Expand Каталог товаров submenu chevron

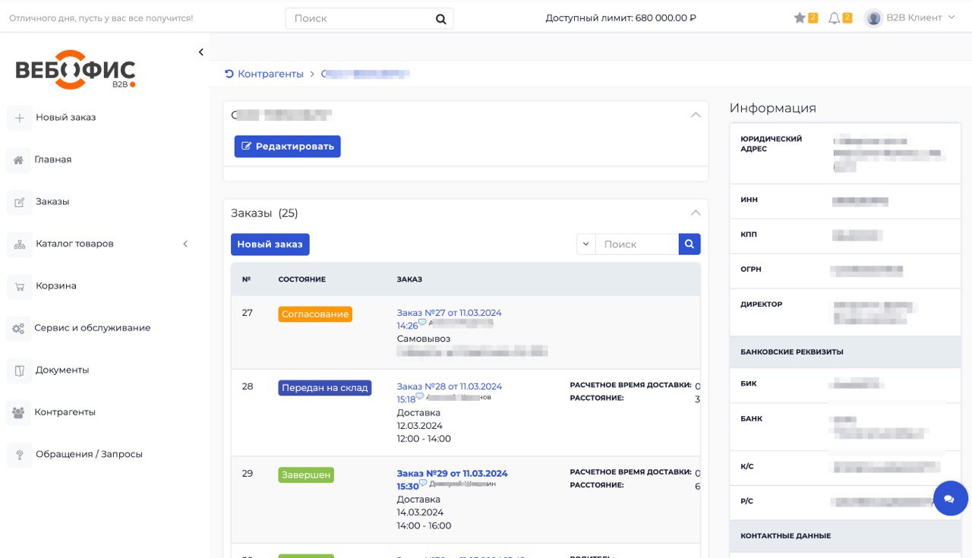tap(185, 244)
